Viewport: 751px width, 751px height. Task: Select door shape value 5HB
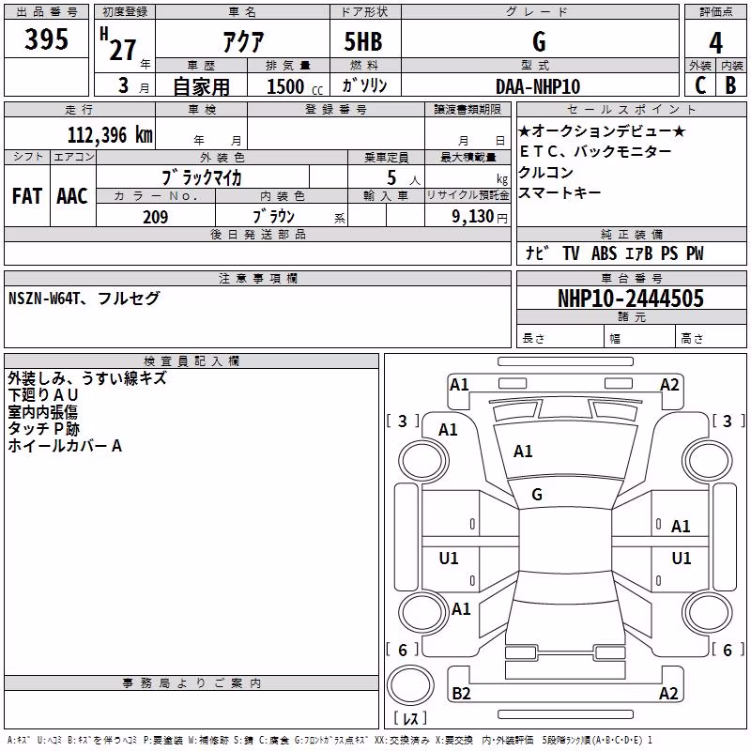(363, 41)
